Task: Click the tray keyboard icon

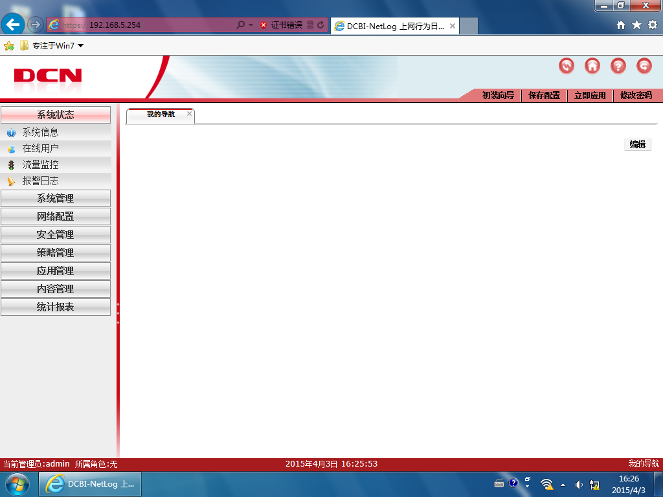Action: click(x=499, y=483)
